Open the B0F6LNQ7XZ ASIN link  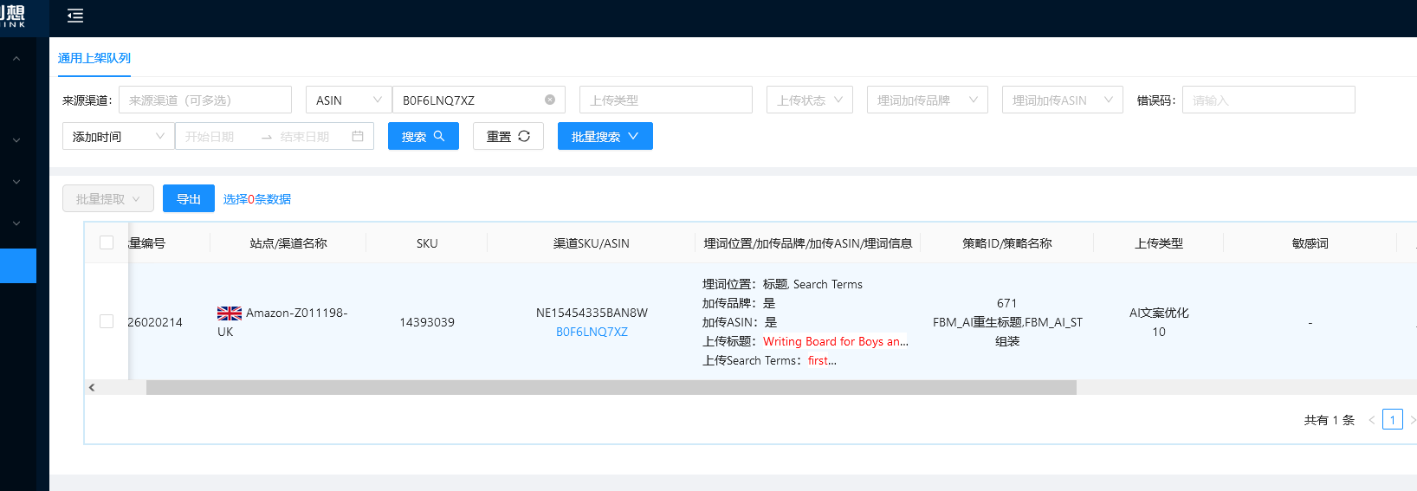[x=592, y=332]
